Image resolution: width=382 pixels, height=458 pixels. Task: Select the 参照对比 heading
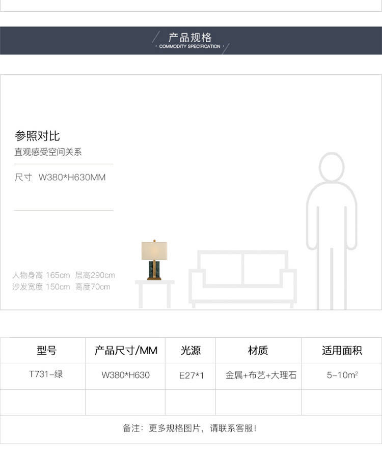37,136
